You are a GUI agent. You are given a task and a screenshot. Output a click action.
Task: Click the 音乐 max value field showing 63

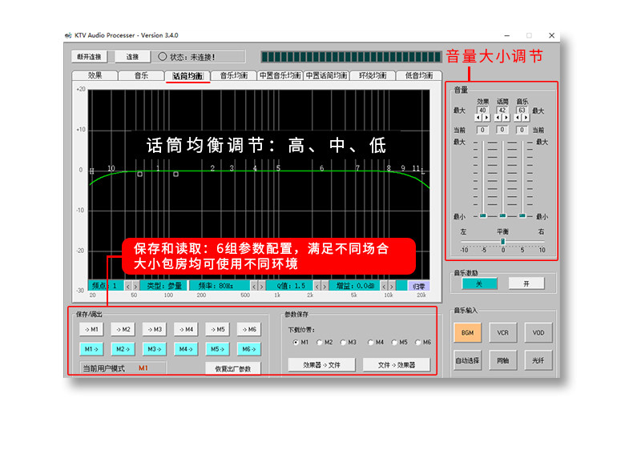click(522, 110)
